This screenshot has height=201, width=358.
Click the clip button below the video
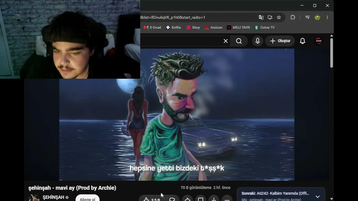pos(201,199)
